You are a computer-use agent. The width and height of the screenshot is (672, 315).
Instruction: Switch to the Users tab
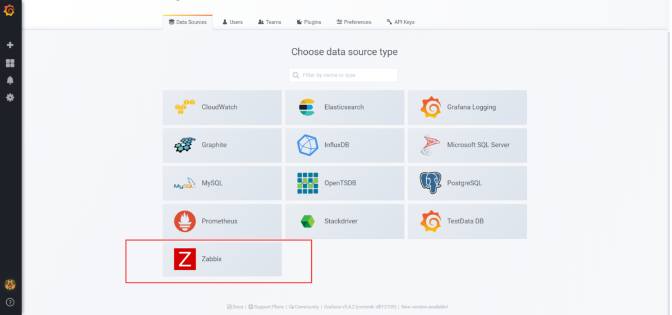pos(232,22)
